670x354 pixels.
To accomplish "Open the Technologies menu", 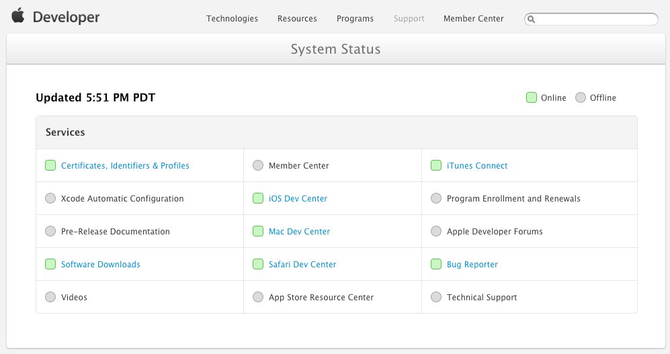I will (x=232, y=19).
